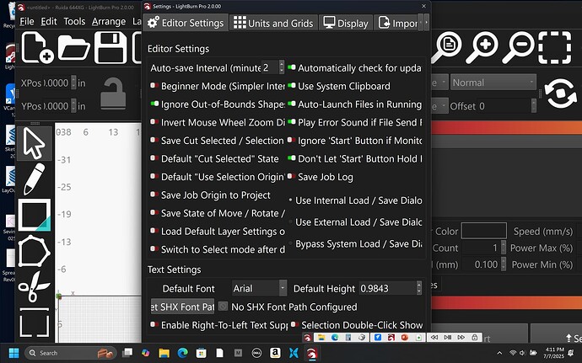This screenshot has width=582, height=363.
Task: Select the Editor Settings tab
Action: (x=186, y=23)
